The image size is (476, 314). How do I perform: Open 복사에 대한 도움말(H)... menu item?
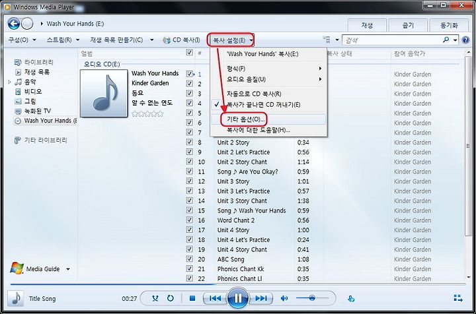pyautogui.click(x=268, y=130)
